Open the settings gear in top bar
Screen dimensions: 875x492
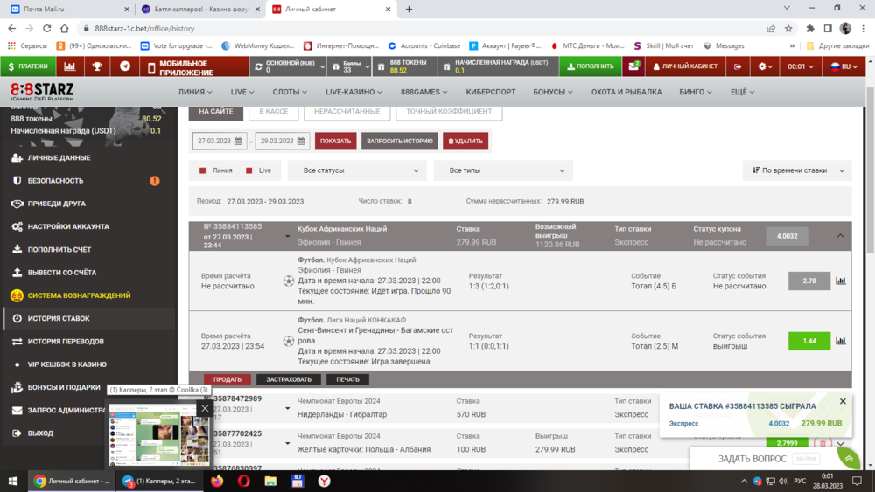[765, 66]
